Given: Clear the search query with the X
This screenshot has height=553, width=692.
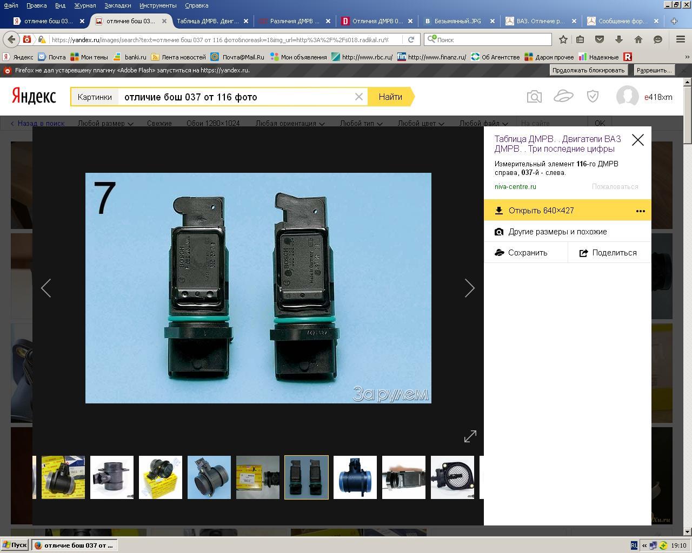Looking at the screenshot, I should pyautogui.click(x=358, y=97).
